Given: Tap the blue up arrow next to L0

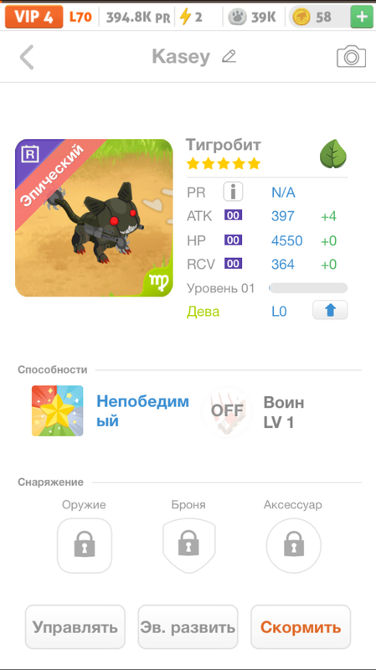Looking at the screenshot, I should point(330,310).
